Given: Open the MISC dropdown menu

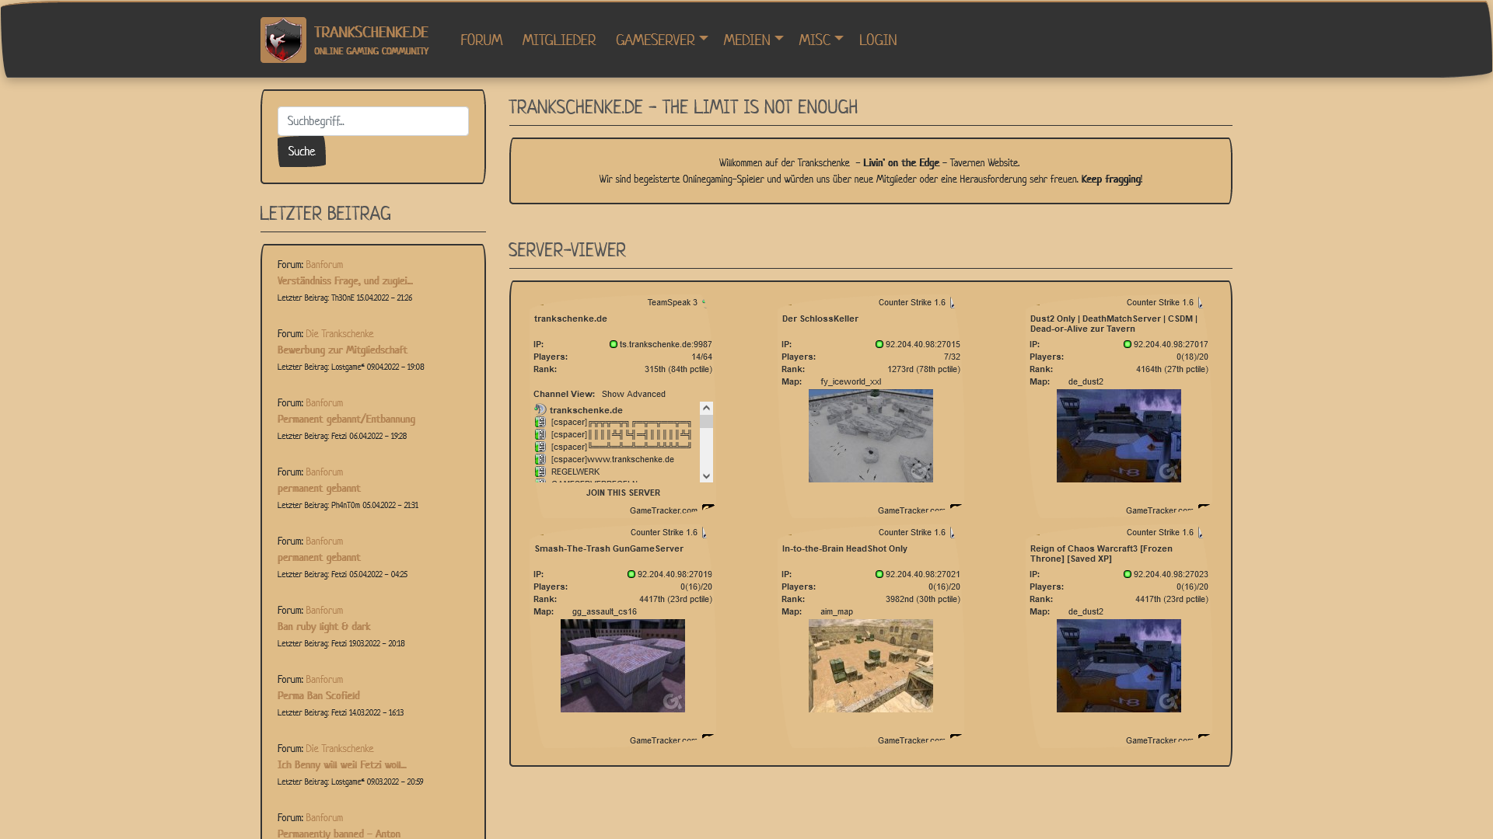Looking at the screenshot, I should click(820, 40).
